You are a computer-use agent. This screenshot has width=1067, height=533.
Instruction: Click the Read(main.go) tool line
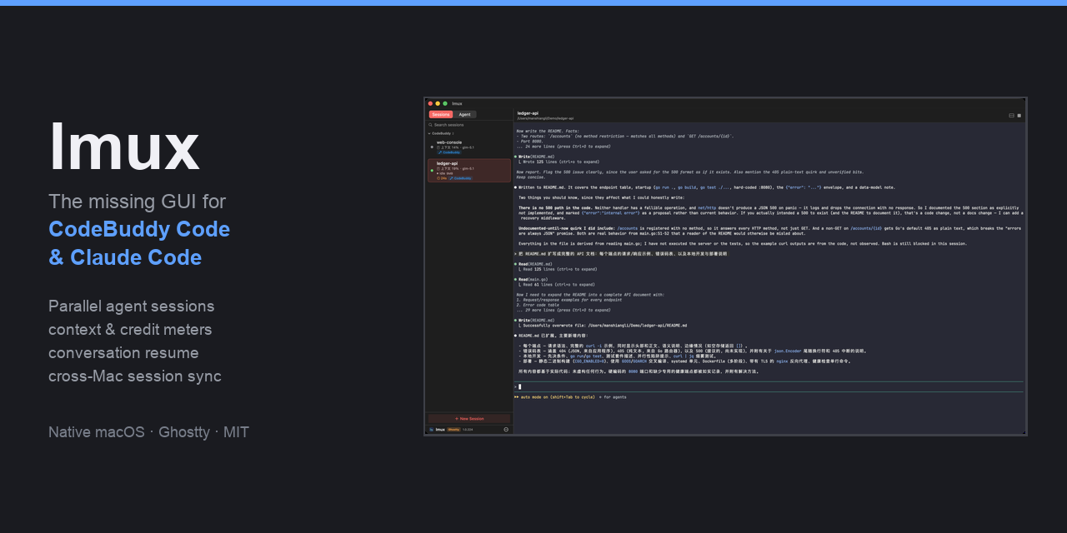coord(531,279)
